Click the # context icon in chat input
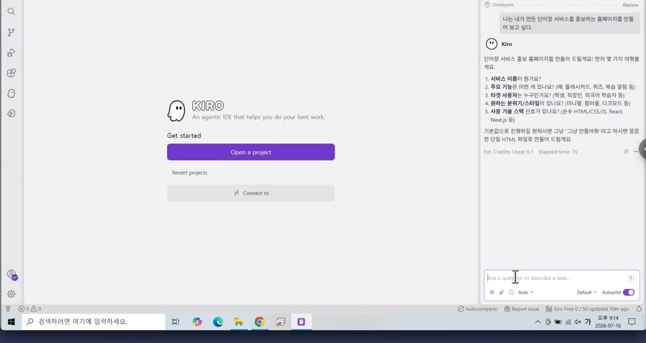Screen dimensions: 646x343 coord(491,292)
